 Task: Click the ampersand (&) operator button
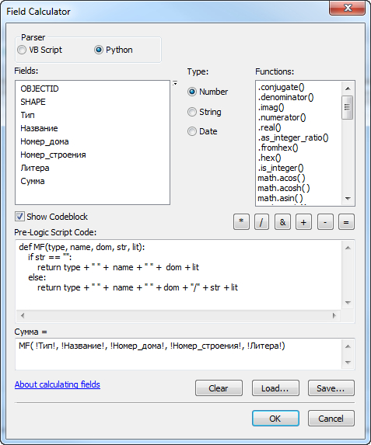pos(282,222)
